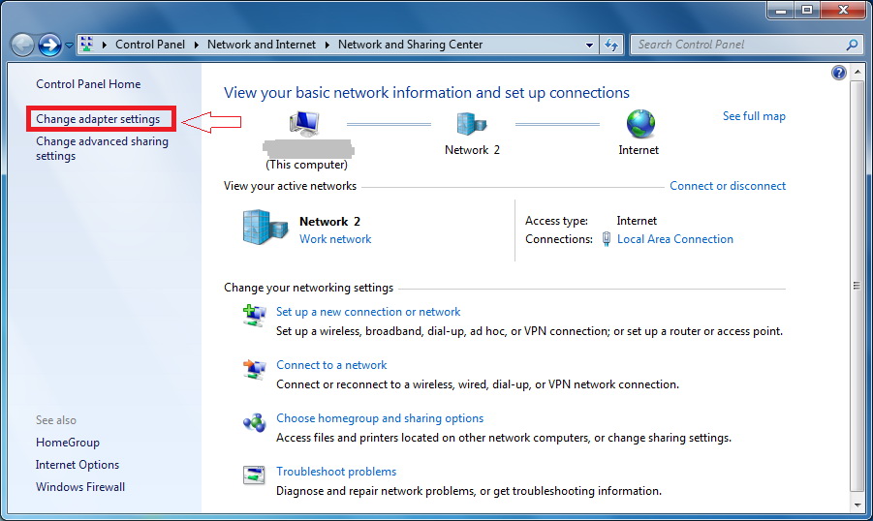Open the See full map link

(x=754, y=116)
